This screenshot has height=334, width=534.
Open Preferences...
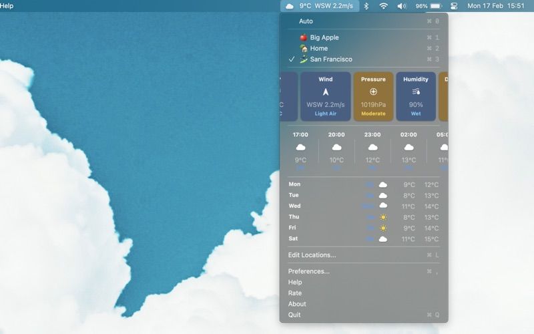click(x=364, y=271)
